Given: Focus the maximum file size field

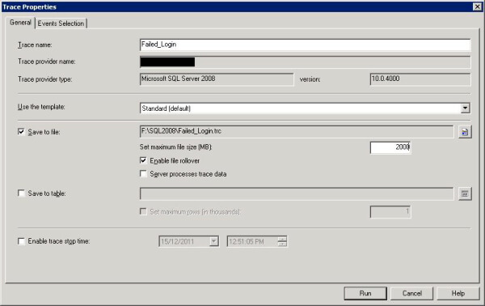Looking at the screenshot, I should [x=390, y=147].
